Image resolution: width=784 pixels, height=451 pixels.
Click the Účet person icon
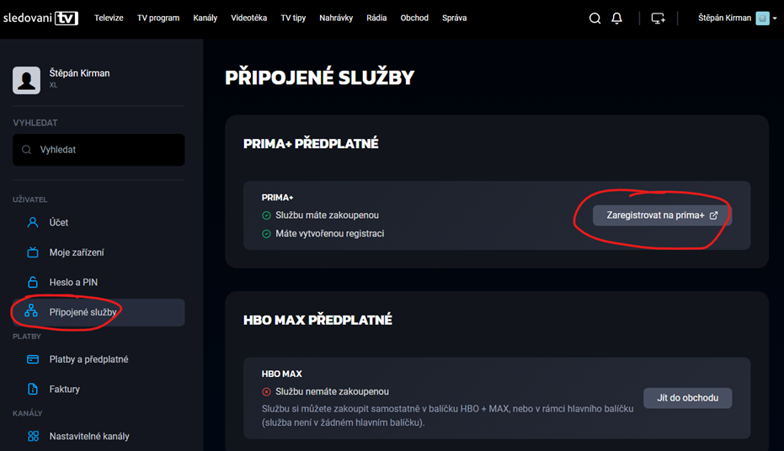click(33, 223)
